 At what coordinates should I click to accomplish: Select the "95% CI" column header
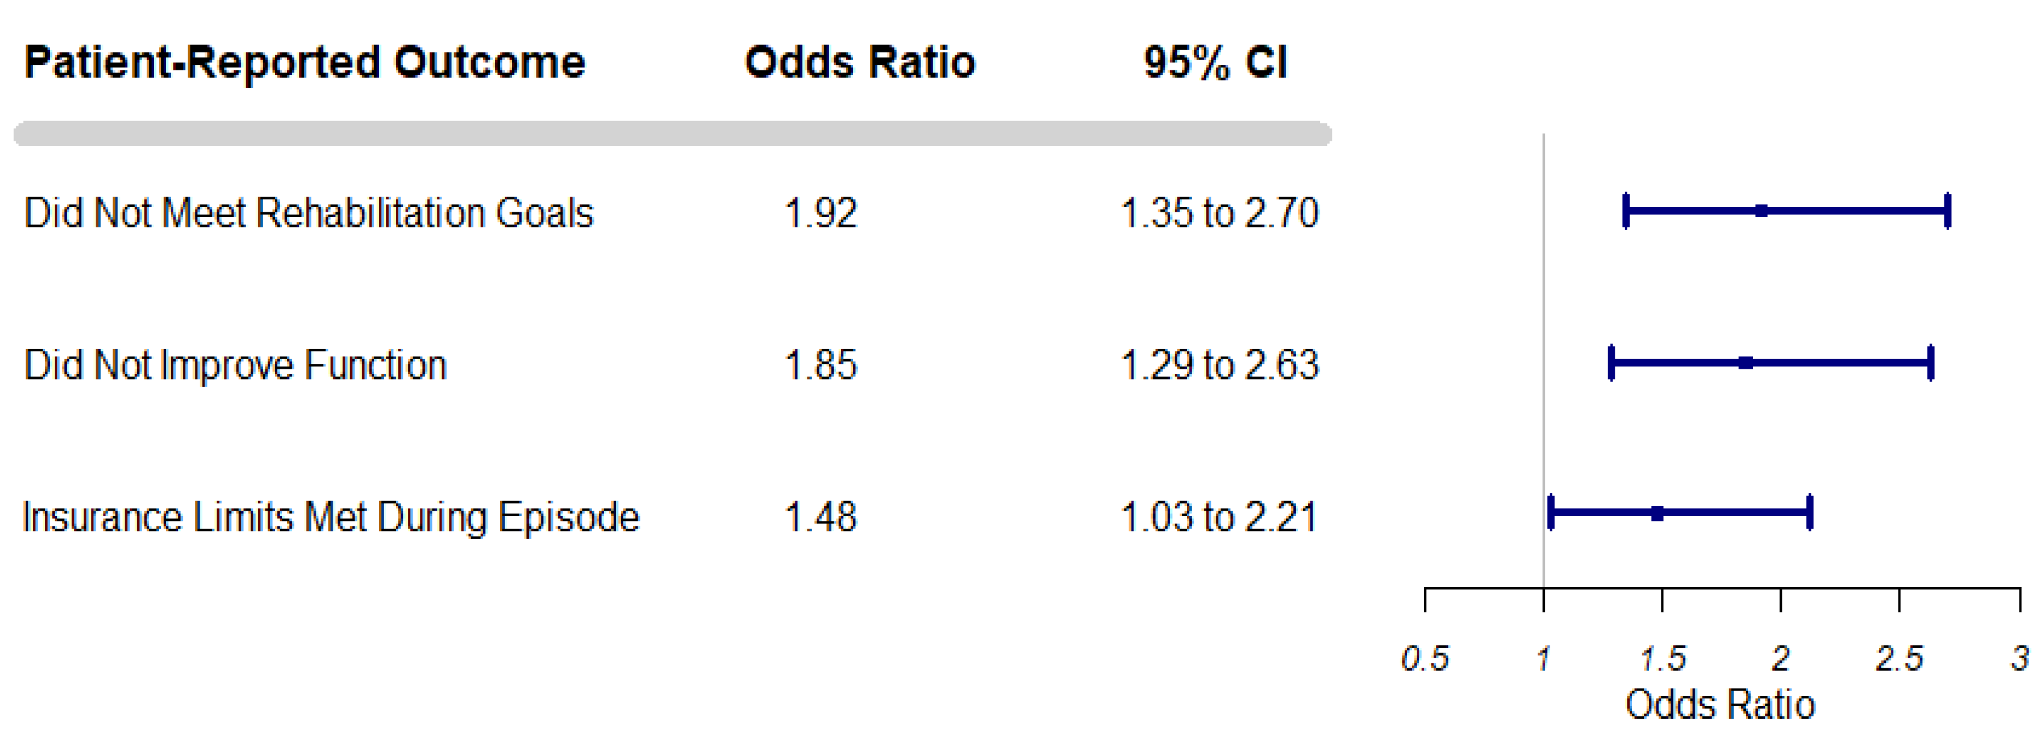pyautogui.click(x=1216, y=62)
